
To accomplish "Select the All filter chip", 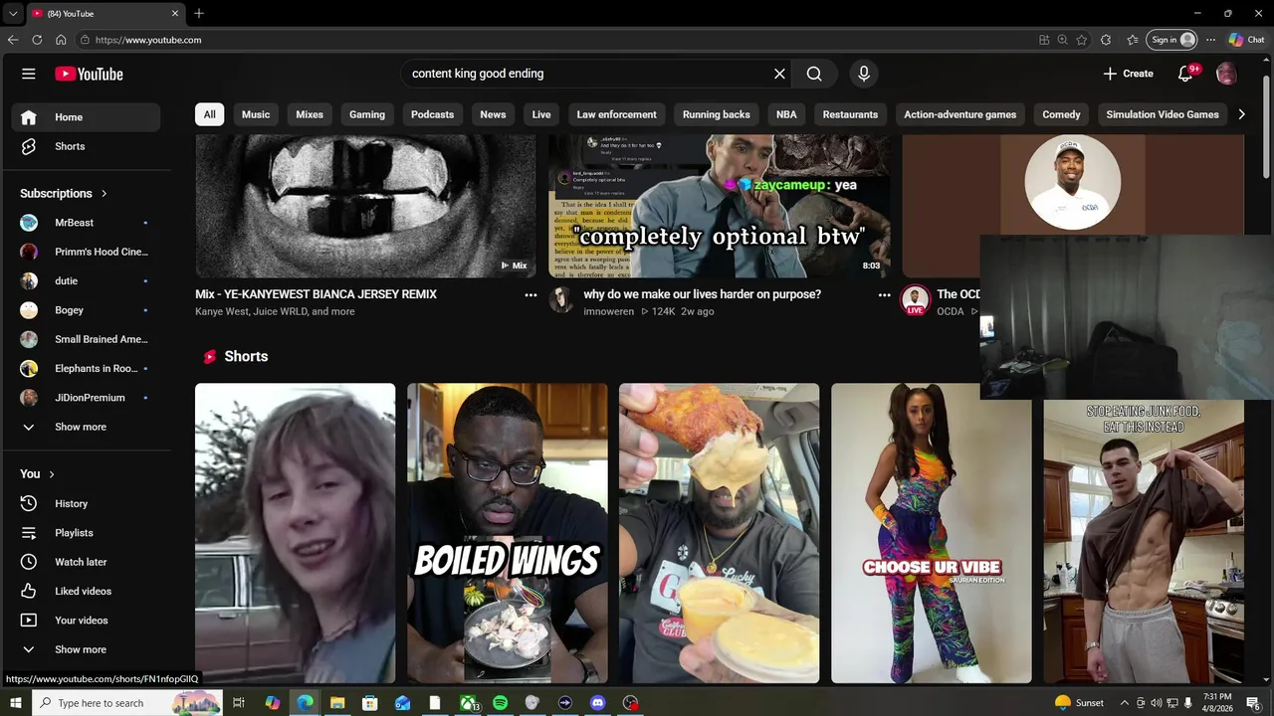I will coord(209,114).
